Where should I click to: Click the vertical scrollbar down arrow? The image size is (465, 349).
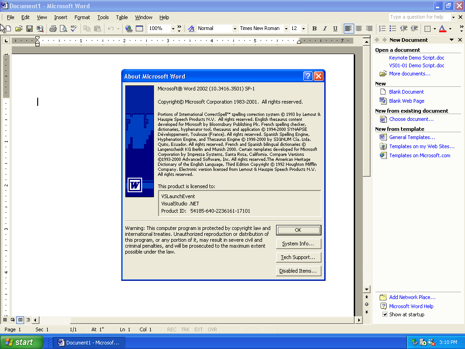(x=366, y=289)
